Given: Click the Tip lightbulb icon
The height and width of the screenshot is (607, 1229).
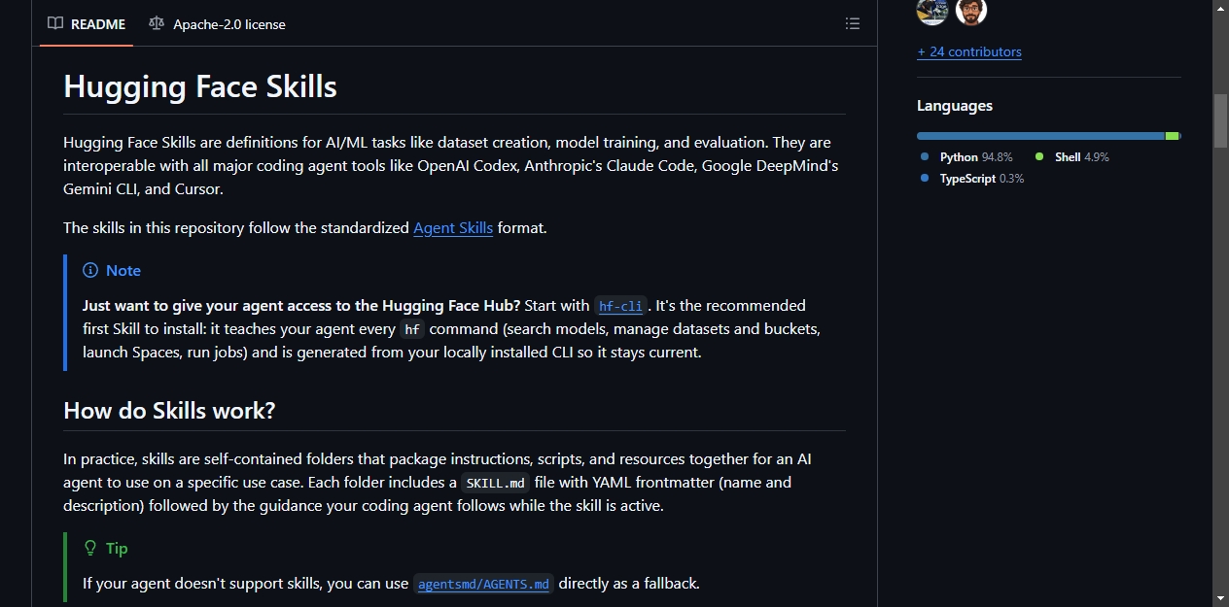Looking at the screenshot, I should point(90,548).
